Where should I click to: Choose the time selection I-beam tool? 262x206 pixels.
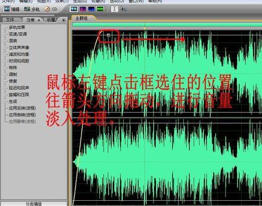(x=114, y=8)
